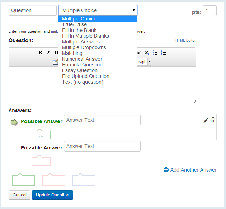Click Add Another Answer
Image resolution: width=226 pixels, height=209 pixels.
tap(190, 170)
